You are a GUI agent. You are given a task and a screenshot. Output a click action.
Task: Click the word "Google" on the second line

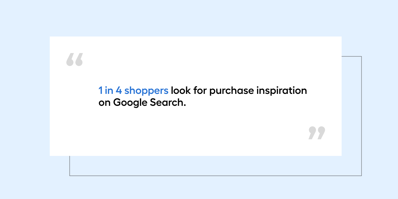[x=129, y=102]
